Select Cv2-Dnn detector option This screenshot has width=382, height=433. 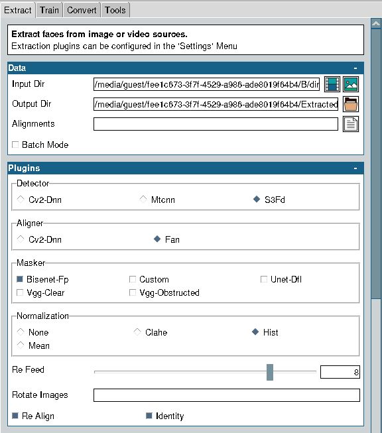(21, 200)
